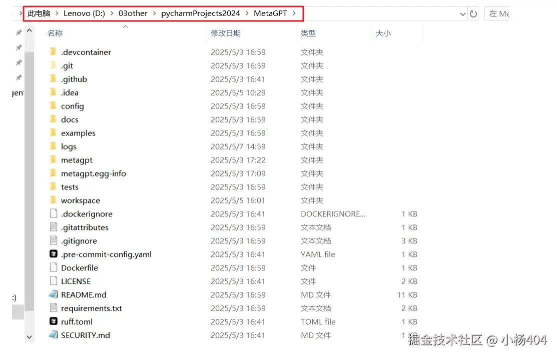Expand the chevron after MetaGPT in path
Viewport: 557px width, 357px height.
[x=294, y=13]
